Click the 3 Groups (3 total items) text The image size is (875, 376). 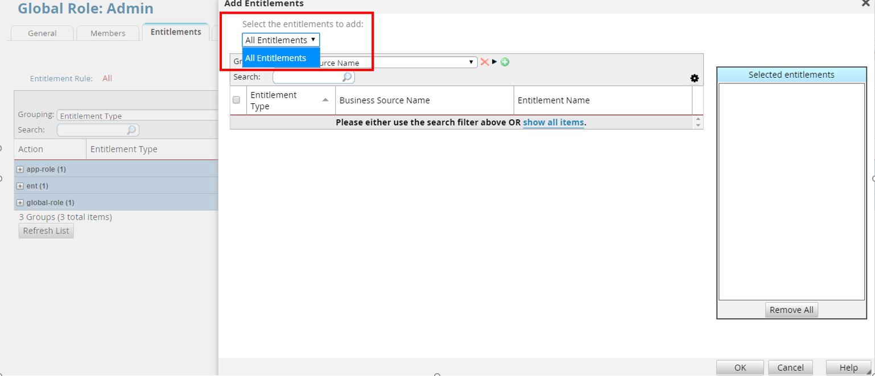tap(65, 217)
